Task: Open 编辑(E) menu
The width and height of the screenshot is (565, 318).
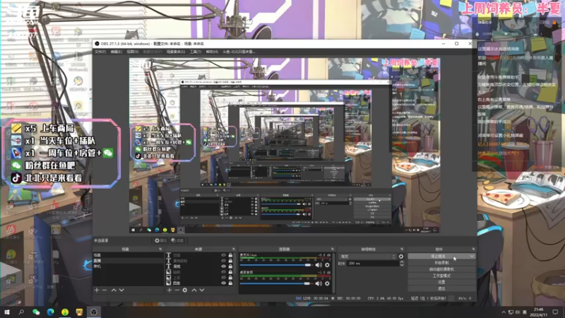Action: (x=116, y=52)
